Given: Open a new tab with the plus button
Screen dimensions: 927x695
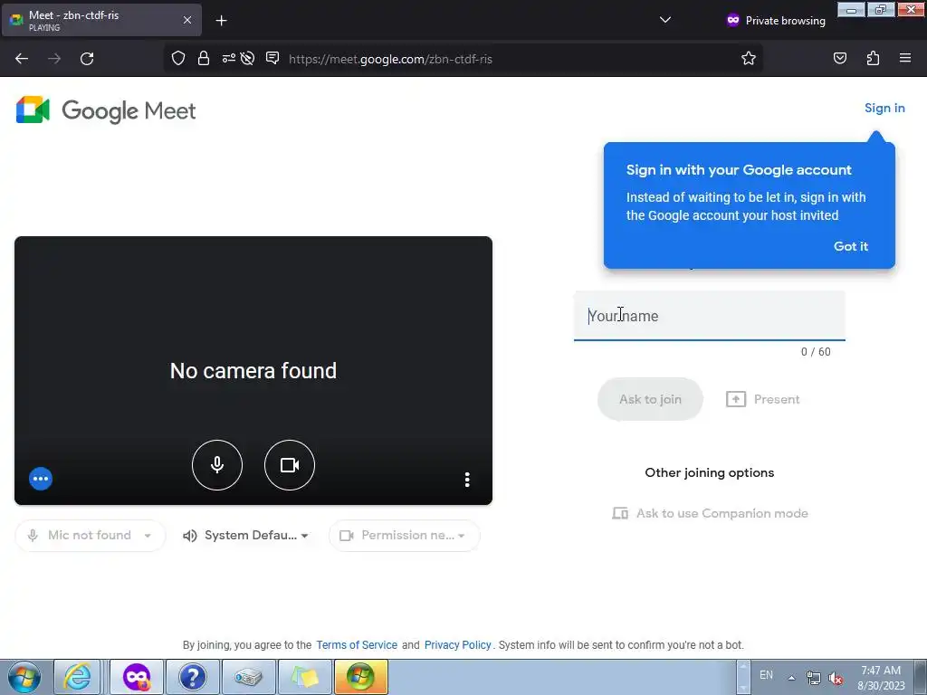Looking at the screenshot, I should [221, 21].
